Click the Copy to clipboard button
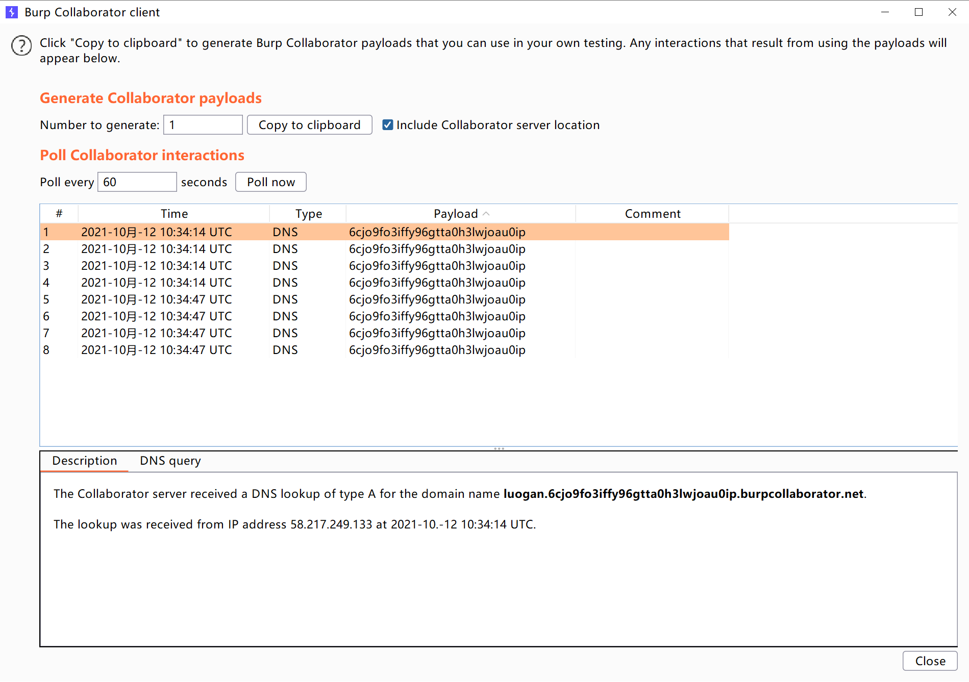 (309, 125)
